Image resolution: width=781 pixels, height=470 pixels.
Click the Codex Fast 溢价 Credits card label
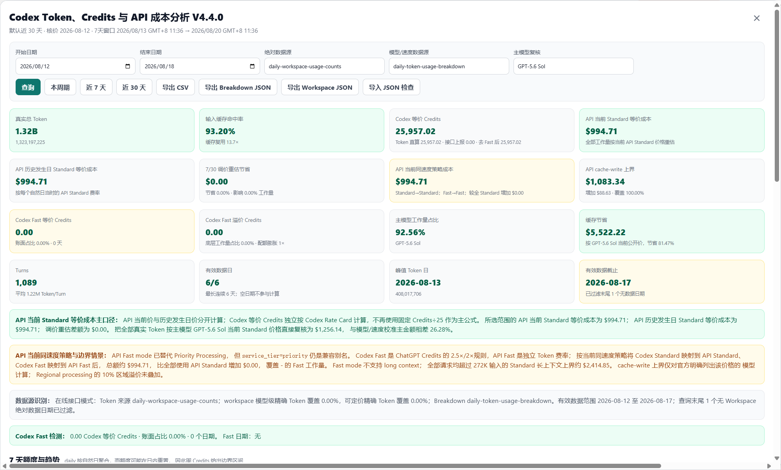click(234, 220)
